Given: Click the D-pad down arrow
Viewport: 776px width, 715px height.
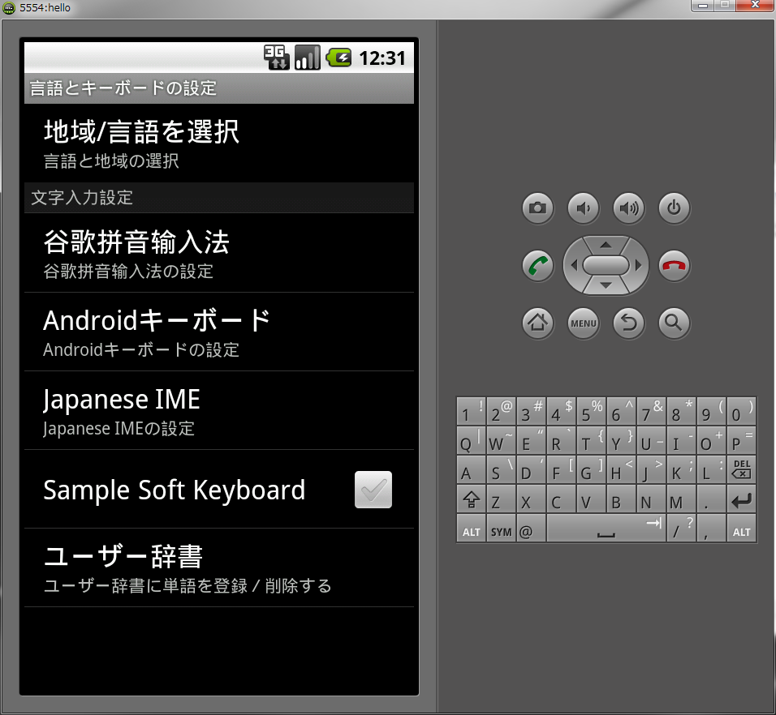Looking at the screenshot, I should point(606,285).
